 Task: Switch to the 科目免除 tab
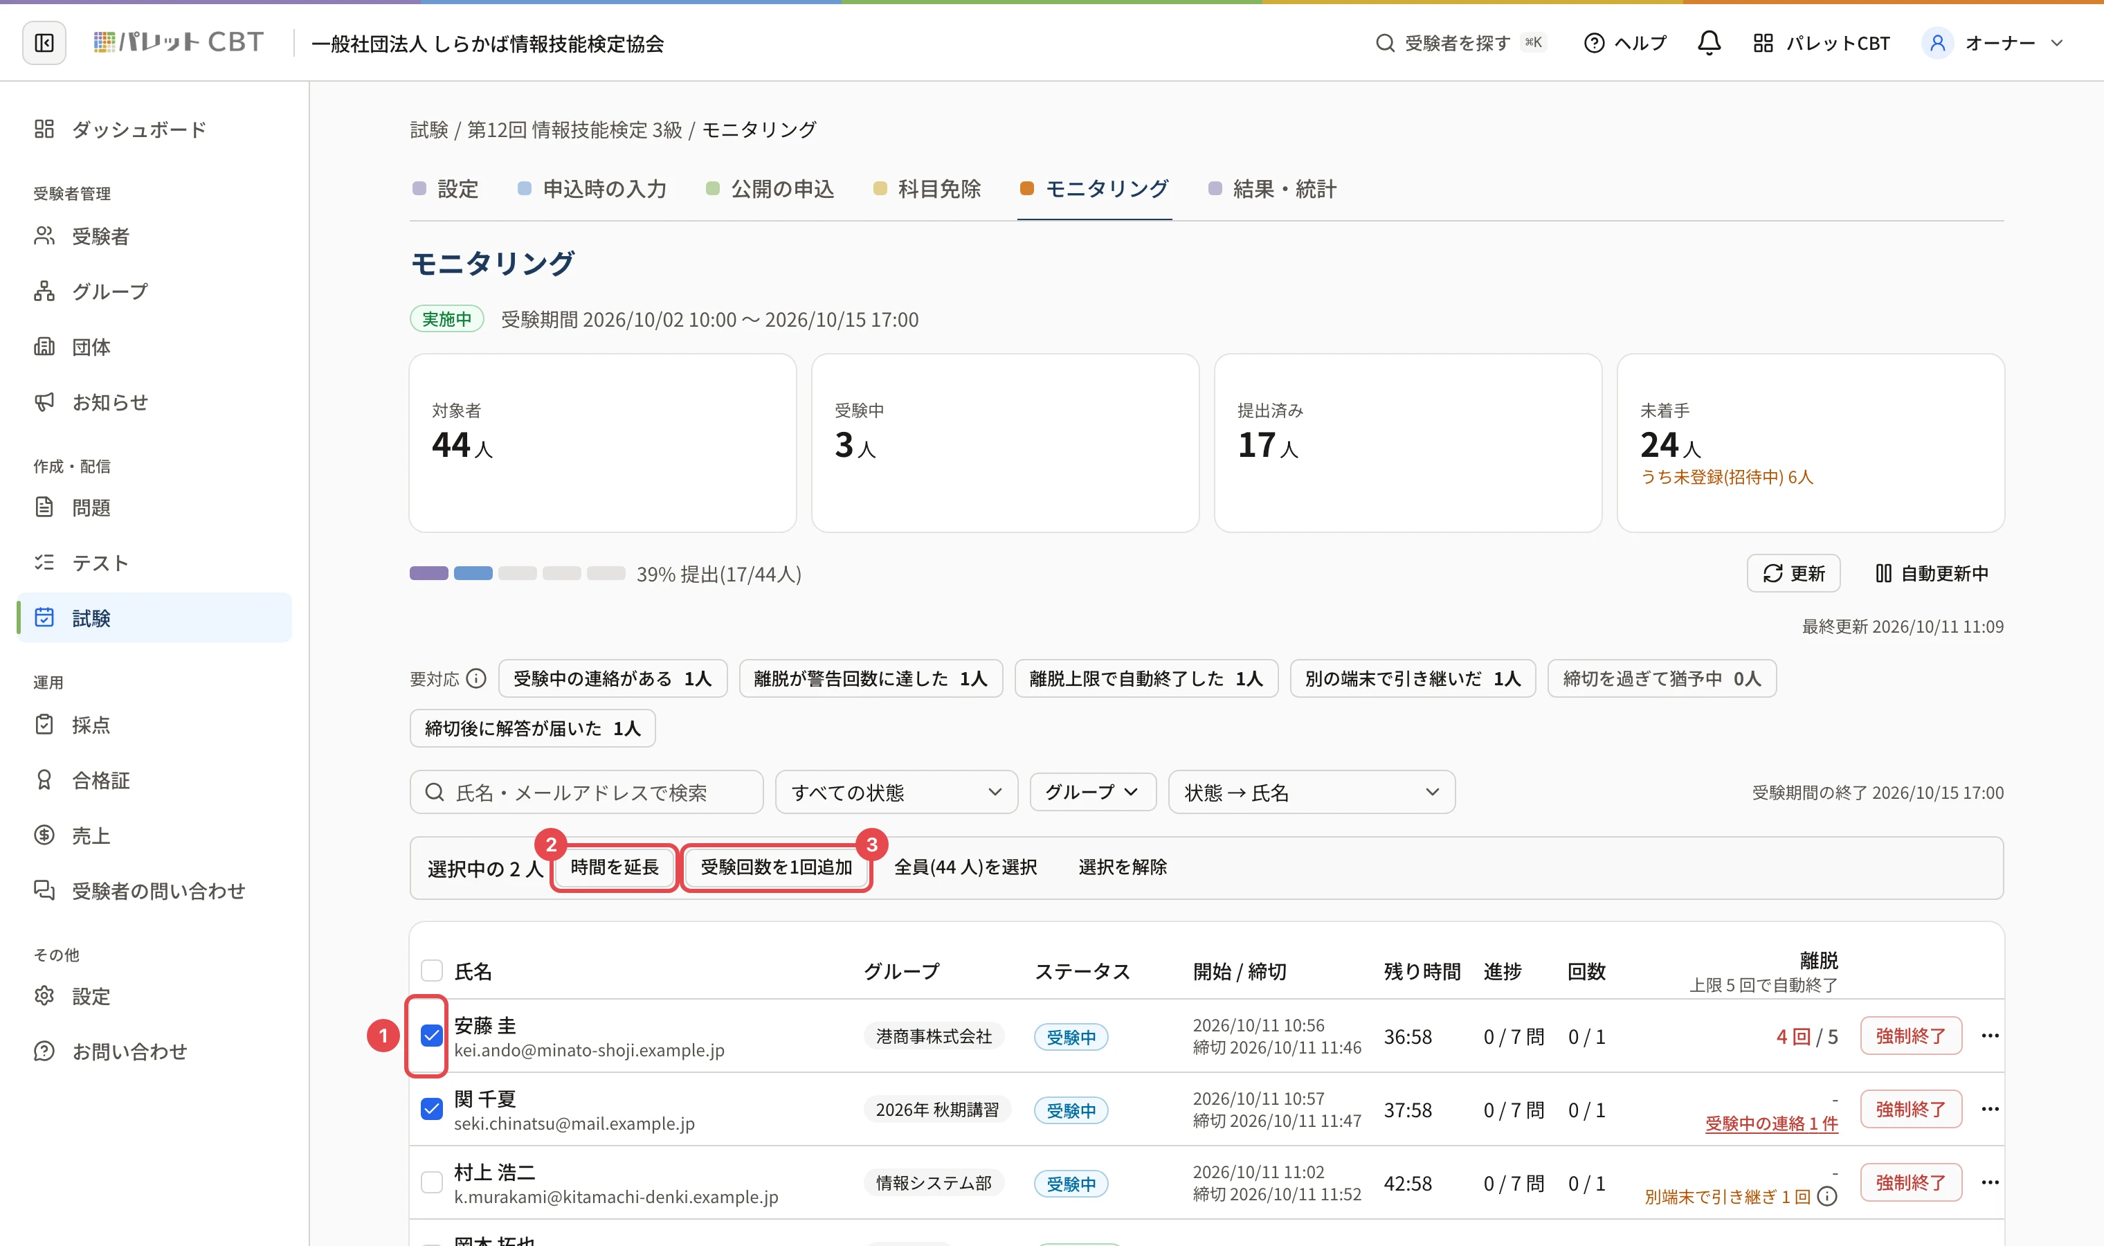pyautogui.click(x=927, y=189)
